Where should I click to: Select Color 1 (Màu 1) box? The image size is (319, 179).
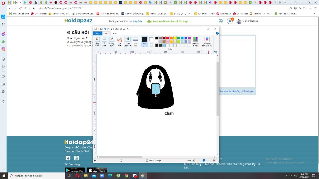coord(144,42)
